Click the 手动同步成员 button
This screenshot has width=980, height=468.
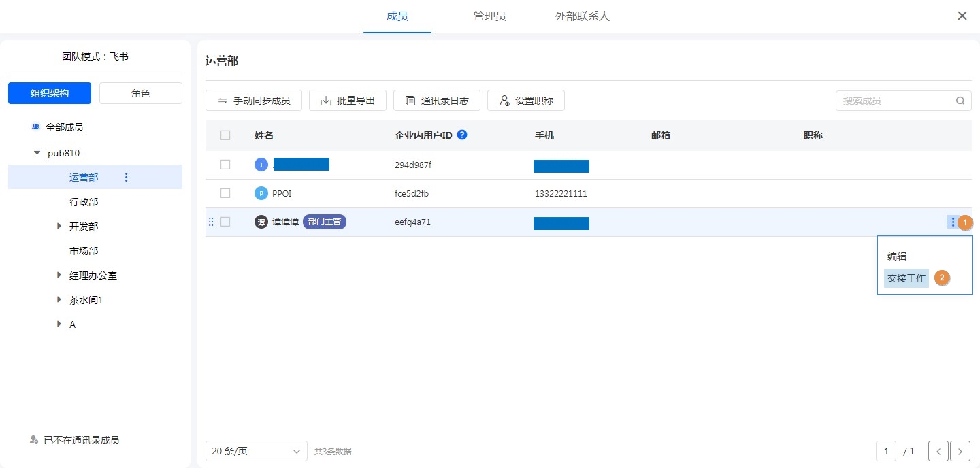coord(253,101)
